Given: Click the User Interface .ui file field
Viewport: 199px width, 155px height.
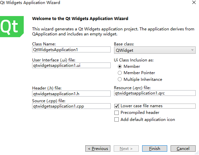Looking at the screenshot, I should (71, 65).
